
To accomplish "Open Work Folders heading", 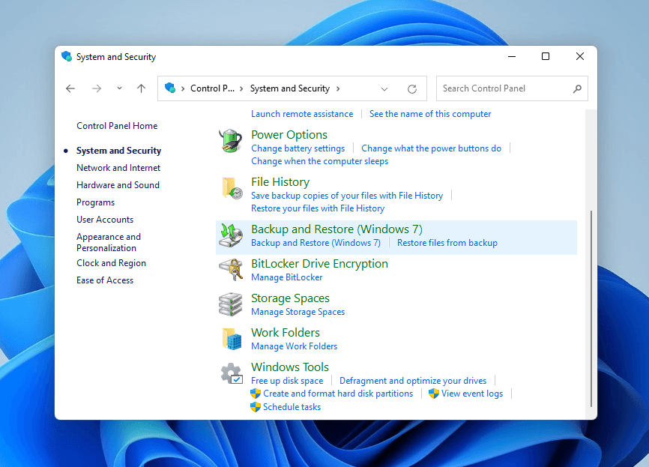I will tap(286, 333).
